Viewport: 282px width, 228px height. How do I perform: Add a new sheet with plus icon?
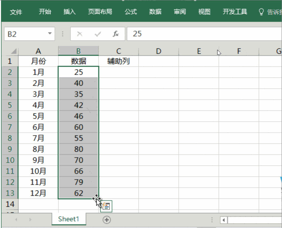107,220
